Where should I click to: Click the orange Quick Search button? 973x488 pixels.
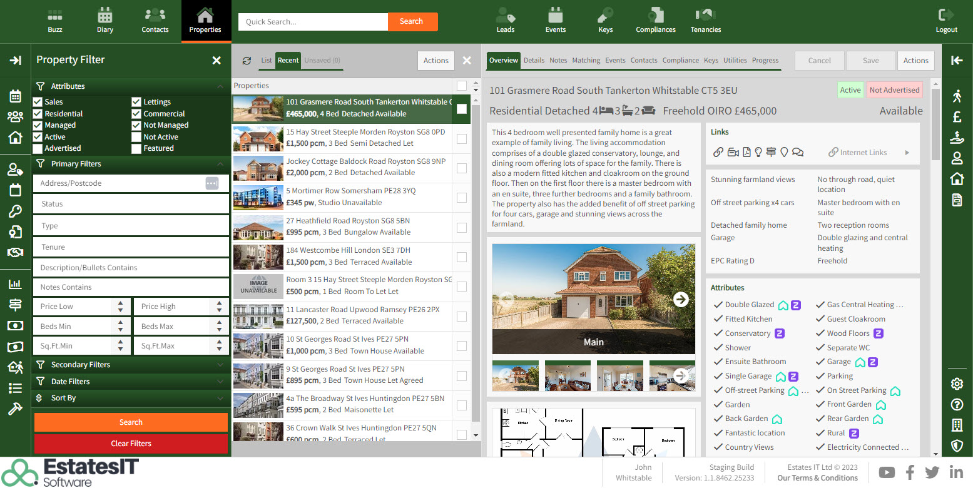(x=412, y=21)
